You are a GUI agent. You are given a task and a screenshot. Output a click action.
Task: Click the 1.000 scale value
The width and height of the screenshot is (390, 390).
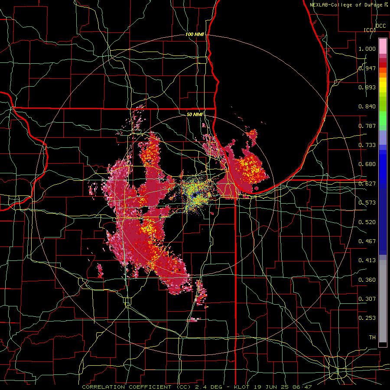367,49
